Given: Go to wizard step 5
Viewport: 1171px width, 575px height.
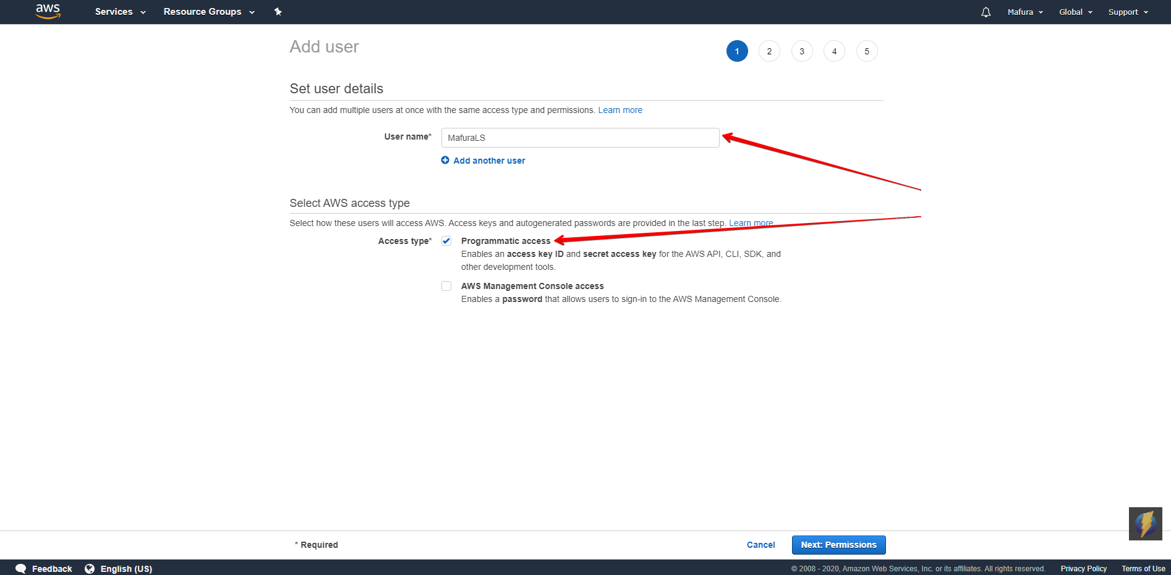Looking at the screenshot, I should point(867,51).
